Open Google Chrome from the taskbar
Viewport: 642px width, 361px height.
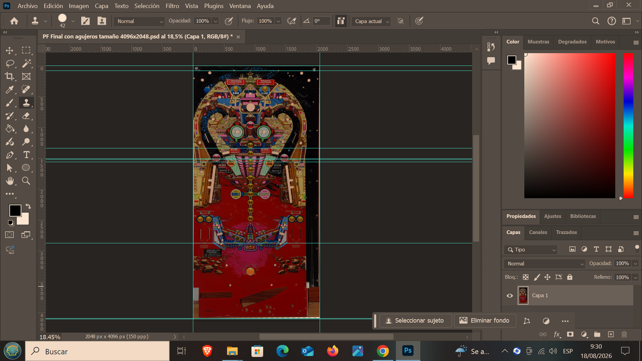pos(383,351)
